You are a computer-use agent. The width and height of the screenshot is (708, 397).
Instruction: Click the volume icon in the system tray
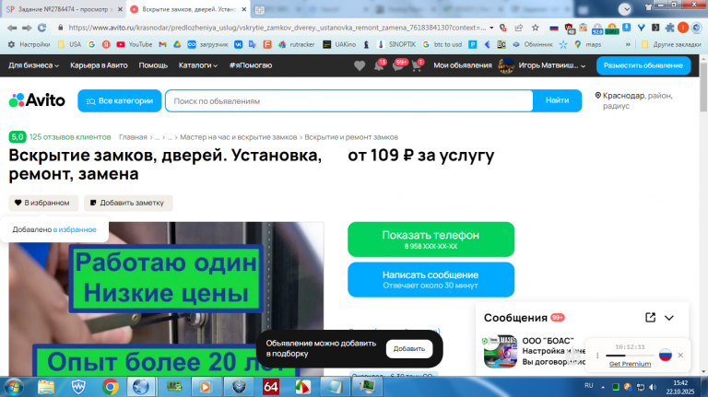[653, 387]
